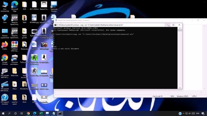Open the Work folder on desktop
This screenshot has height=116, width=207.
[25, 99]
